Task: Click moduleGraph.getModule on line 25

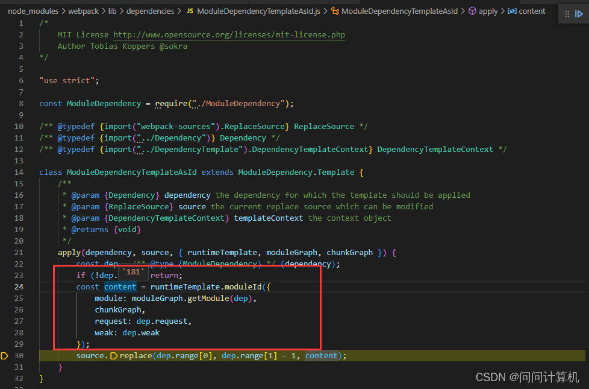Action: 180,299
